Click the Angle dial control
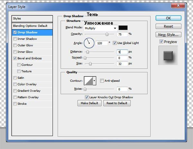The image size is (193, 149). click(89, 43)
